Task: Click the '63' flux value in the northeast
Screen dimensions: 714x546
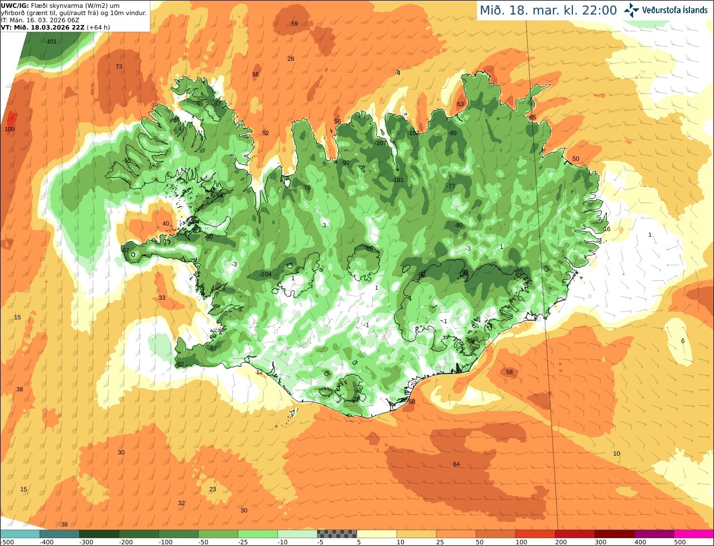Action: (x=460, y=104)
